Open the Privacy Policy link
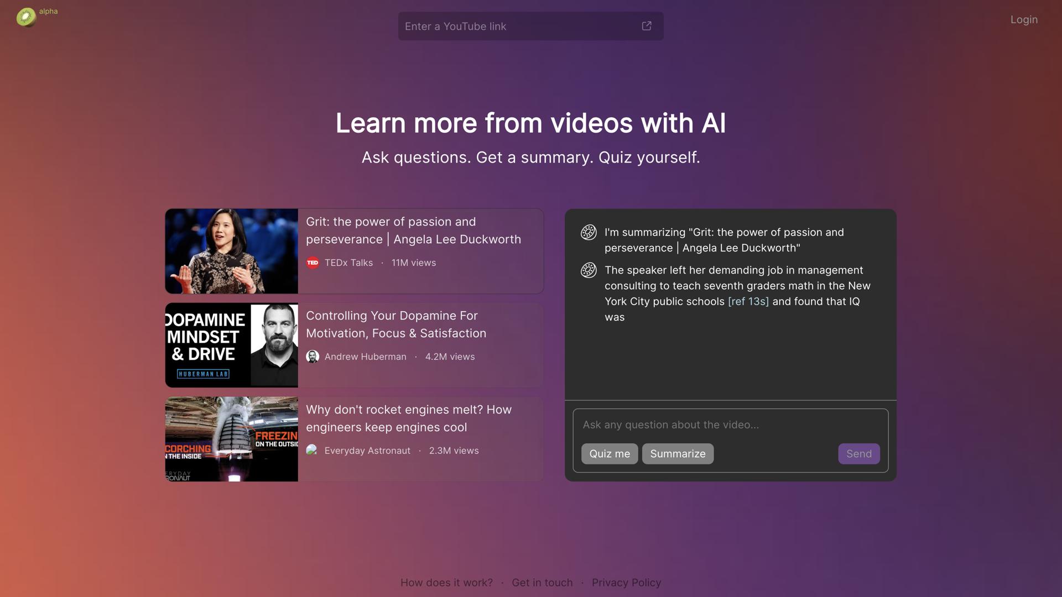 pyautogui.click(x=626, y=583)
